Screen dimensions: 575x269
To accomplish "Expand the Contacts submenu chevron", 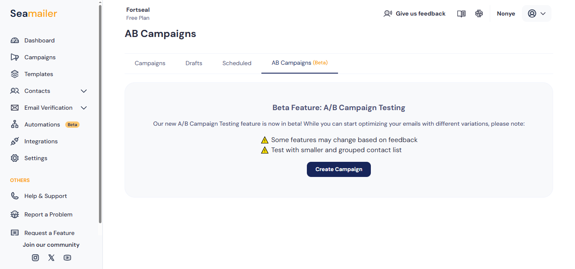I will point(84,91).
